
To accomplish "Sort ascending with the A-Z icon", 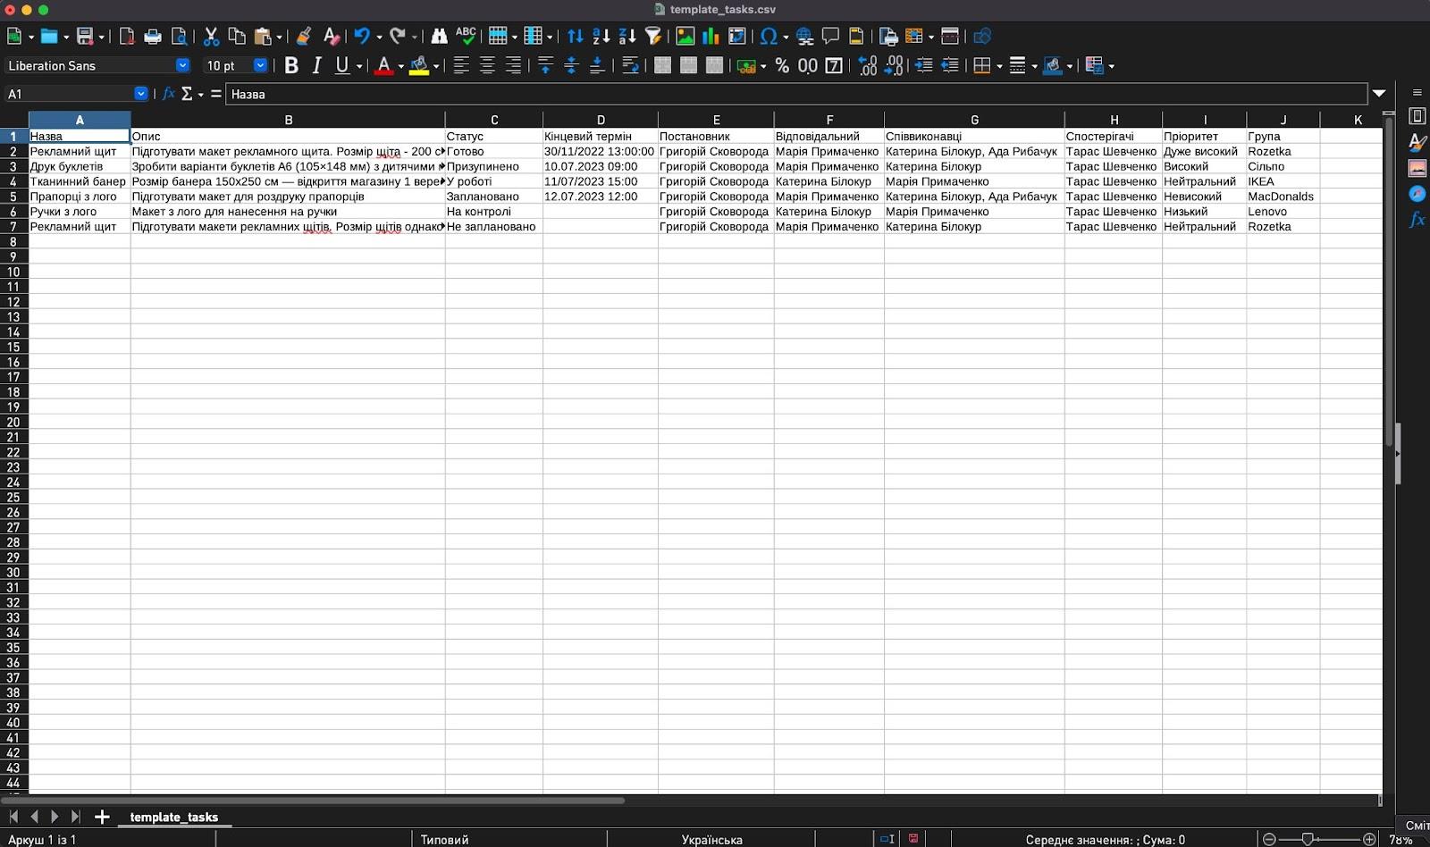I will coord(601,37).
